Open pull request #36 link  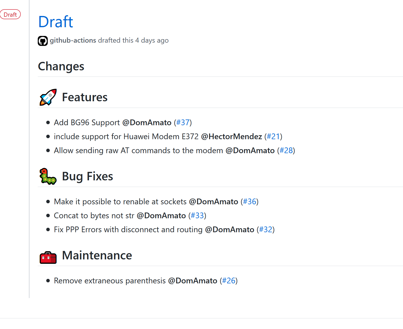pos(249,202)
